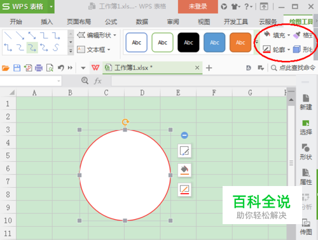Screen dimensions: 318x240
Task: Click the floating shape style pen icon
Action: (x=184, y=151)
